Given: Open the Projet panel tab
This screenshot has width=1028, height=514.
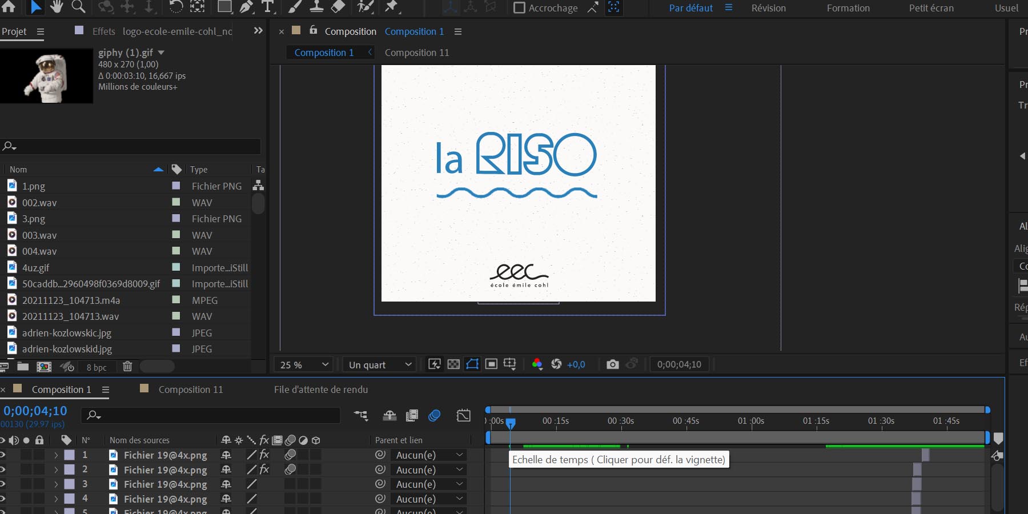Looking at the screenshot, I should click(x=14, y=31).
